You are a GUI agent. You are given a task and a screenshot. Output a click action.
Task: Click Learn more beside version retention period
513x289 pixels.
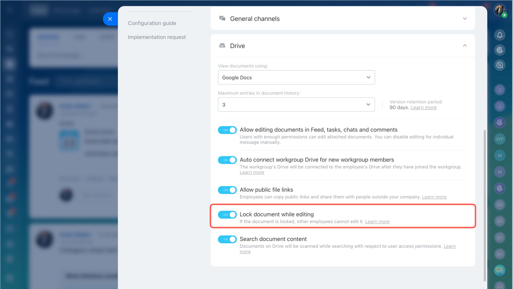pyautogui.click(x=423, y=107)
